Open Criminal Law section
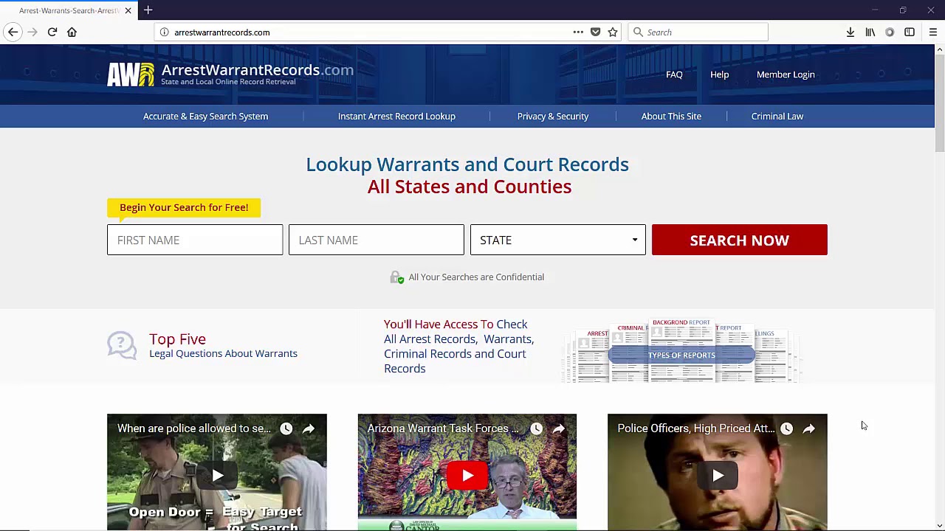 777,117
